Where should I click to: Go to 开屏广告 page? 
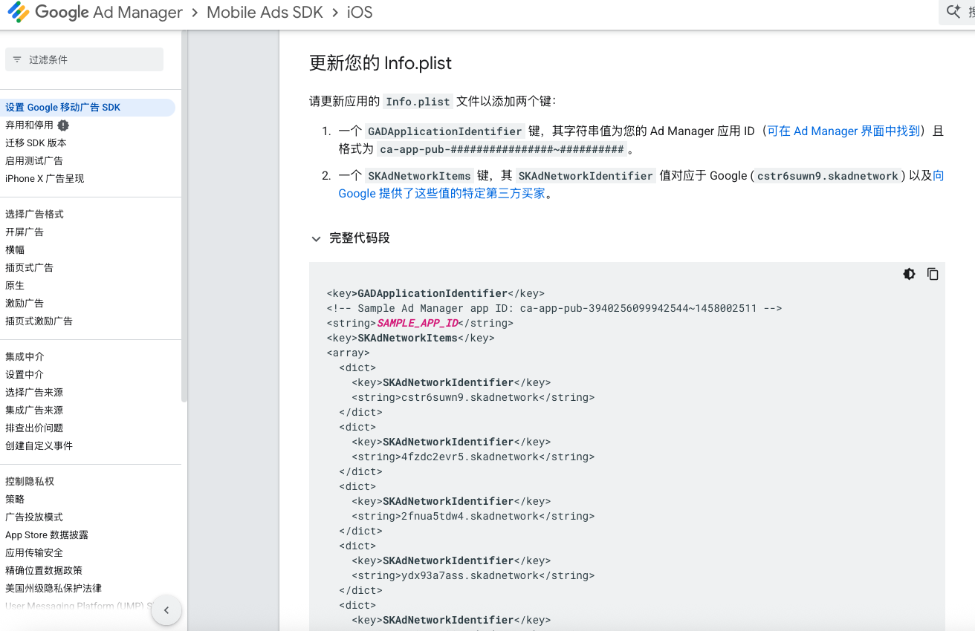(25, 232)
